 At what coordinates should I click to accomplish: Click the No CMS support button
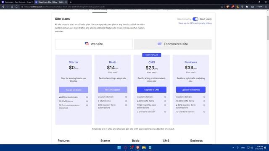113,90
